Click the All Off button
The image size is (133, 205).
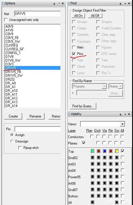tap(95, 16)
